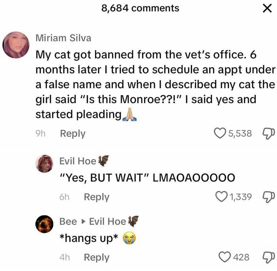Dislike Bee's "hangs up" reply
The width and height of the screenshot is (277, 271).
[x=269, y=258]
